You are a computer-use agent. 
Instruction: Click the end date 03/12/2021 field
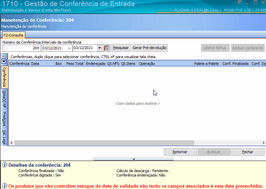[85, 48]
